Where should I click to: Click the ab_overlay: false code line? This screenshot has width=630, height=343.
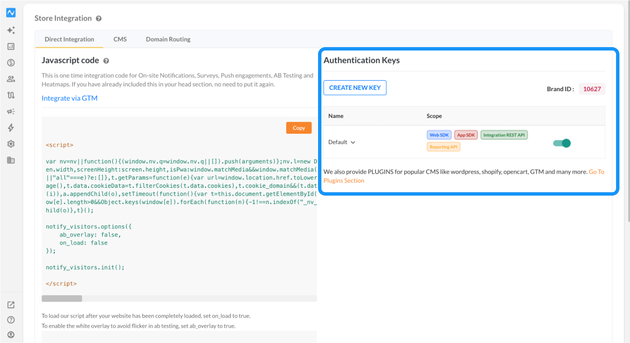click(x=90, y=235)
